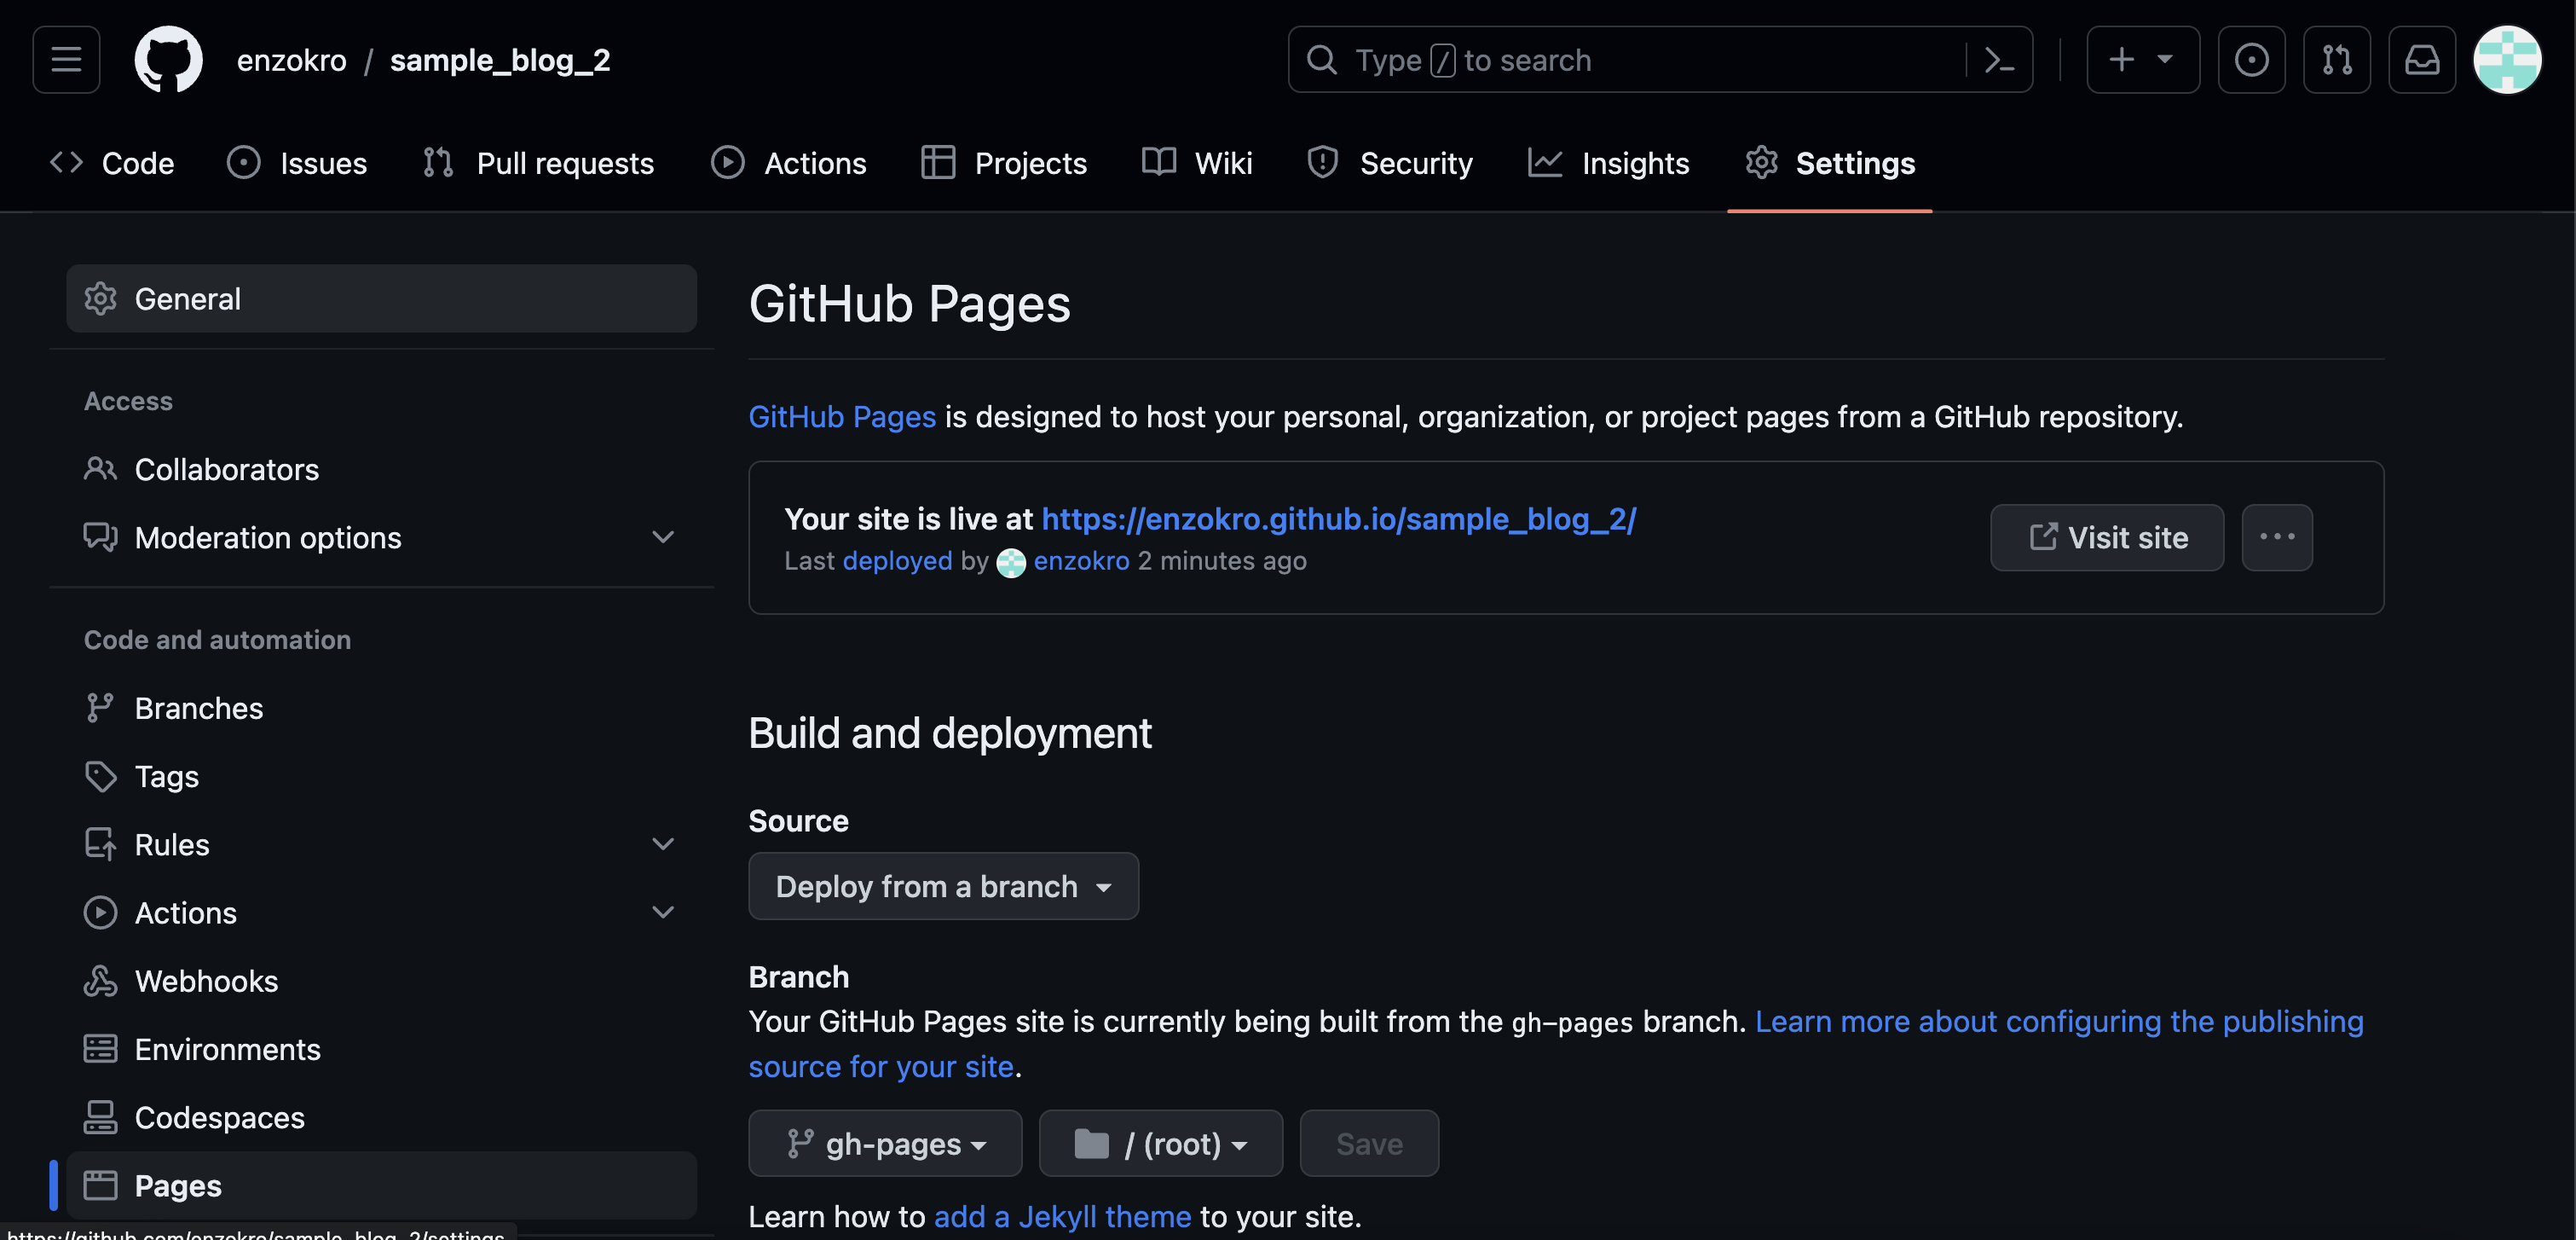Screen dimensions: 2576x1240
Task: Open the notifications inbox icon
Action: [2421, 60]
